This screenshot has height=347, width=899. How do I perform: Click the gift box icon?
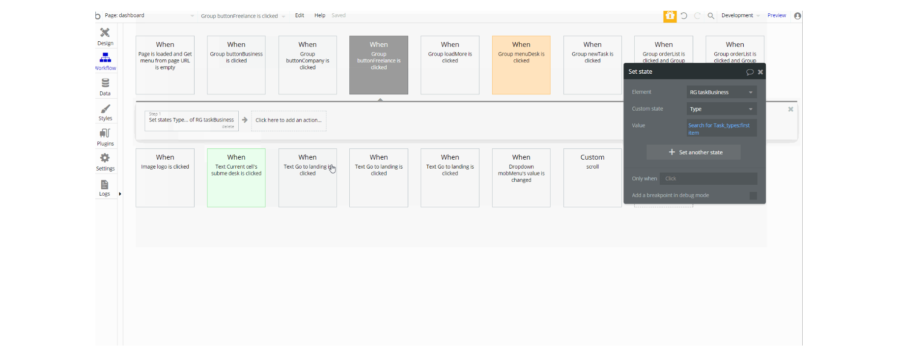point(670,16)
